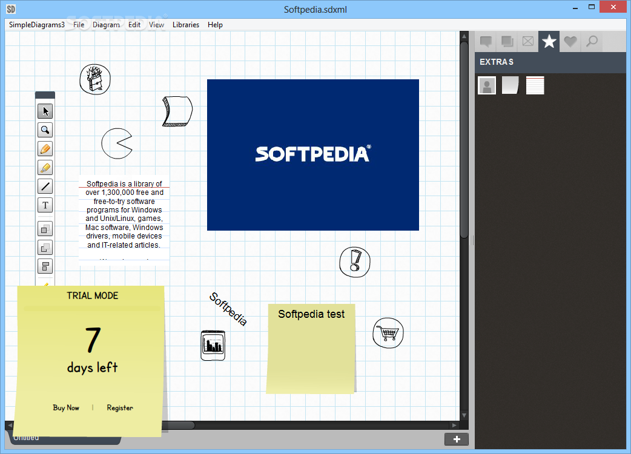Image resolution: width=631 pixels, height=454 pixels.
Task: Open the speech bubble library tab
Action: click(x=486, y=41)
